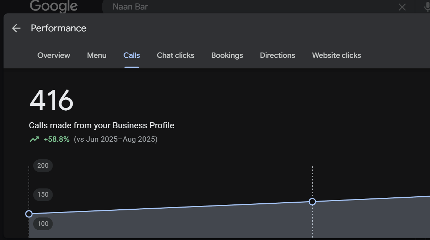Switch to the Chat clicks tab
This screenshot has height=240, width=430.
tap(176, 55)
